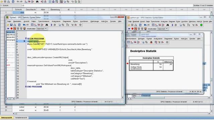Select highlighted ober cell in row 1
This screenshot has height=120, width=214.
18,12
